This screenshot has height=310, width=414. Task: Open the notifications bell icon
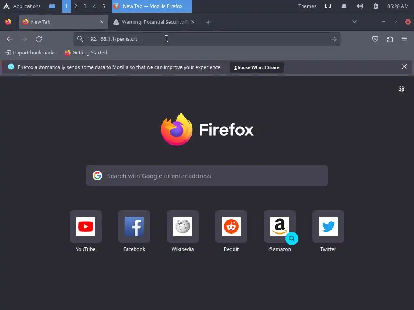344,6
